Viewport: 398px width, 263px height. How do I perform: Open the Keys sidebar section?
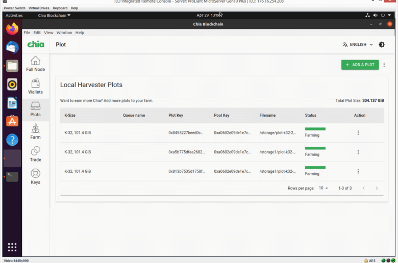point(35,177)
